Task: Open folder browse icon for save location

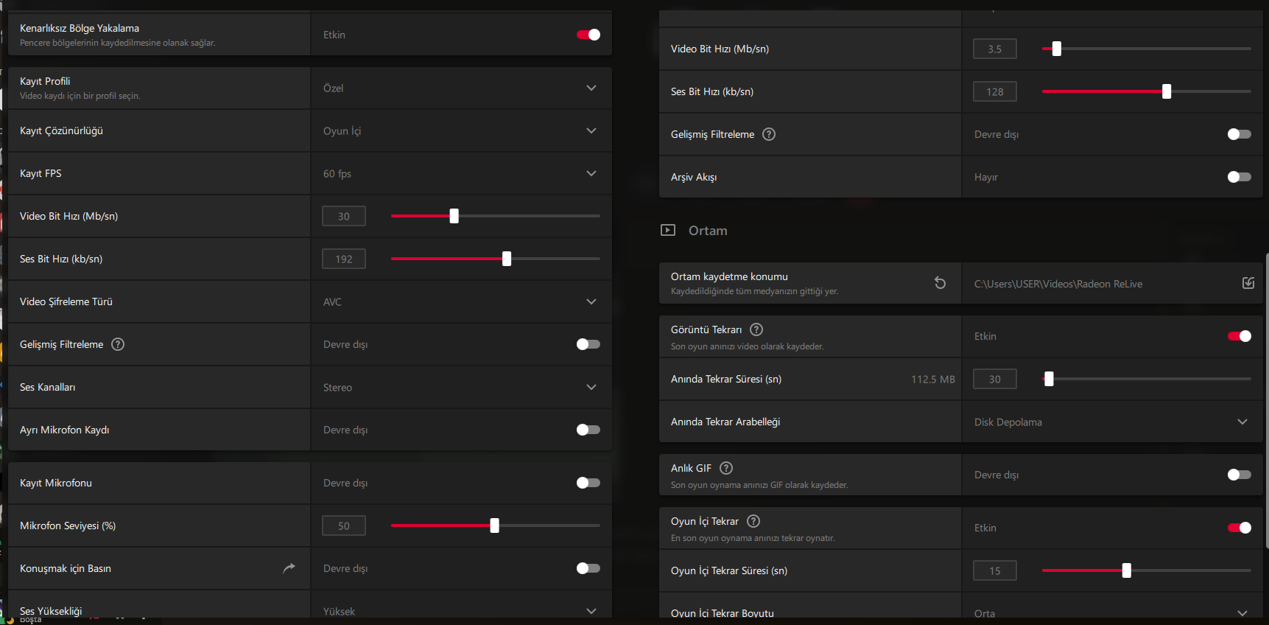Action: 1248,283
